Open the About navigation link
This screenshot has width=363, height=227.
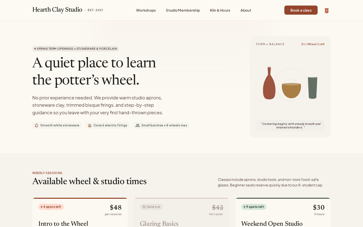click(246, 10)
